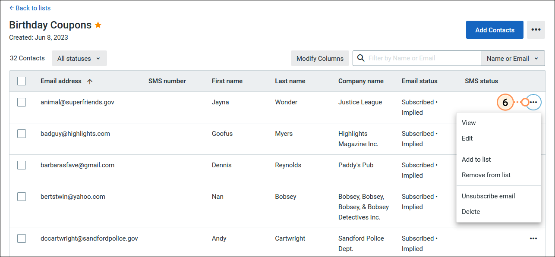The height and width of the screenshot is (257, 555).
Task: Click the search magnifying glass icon
Action: coord(361,58)
